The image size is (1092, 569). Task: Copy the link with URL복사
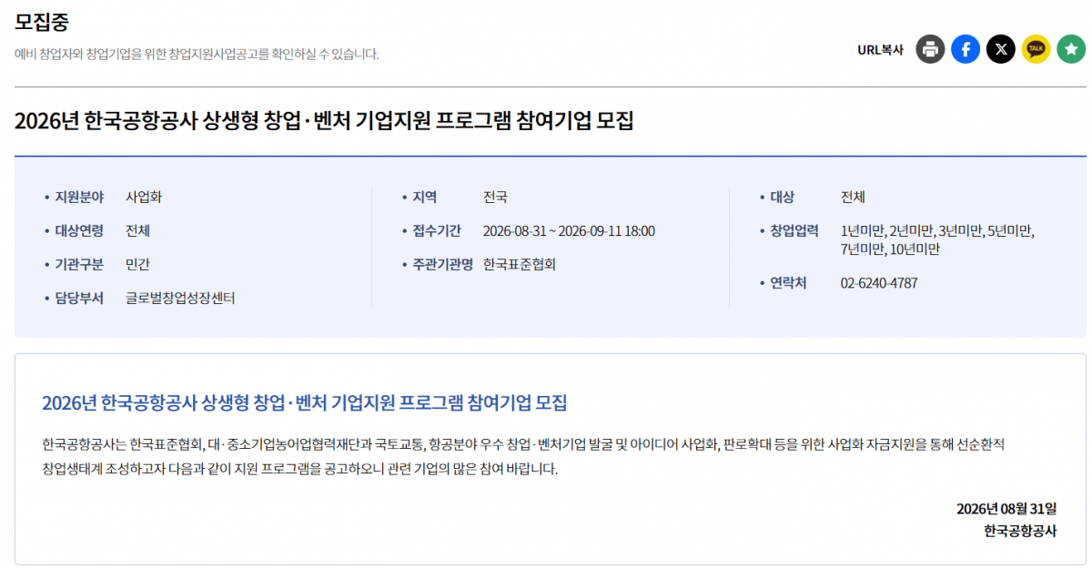coord(881,50)
